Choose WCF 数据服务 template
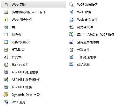The width and height of the screenshot is (120, 109). tap(87, 4)
